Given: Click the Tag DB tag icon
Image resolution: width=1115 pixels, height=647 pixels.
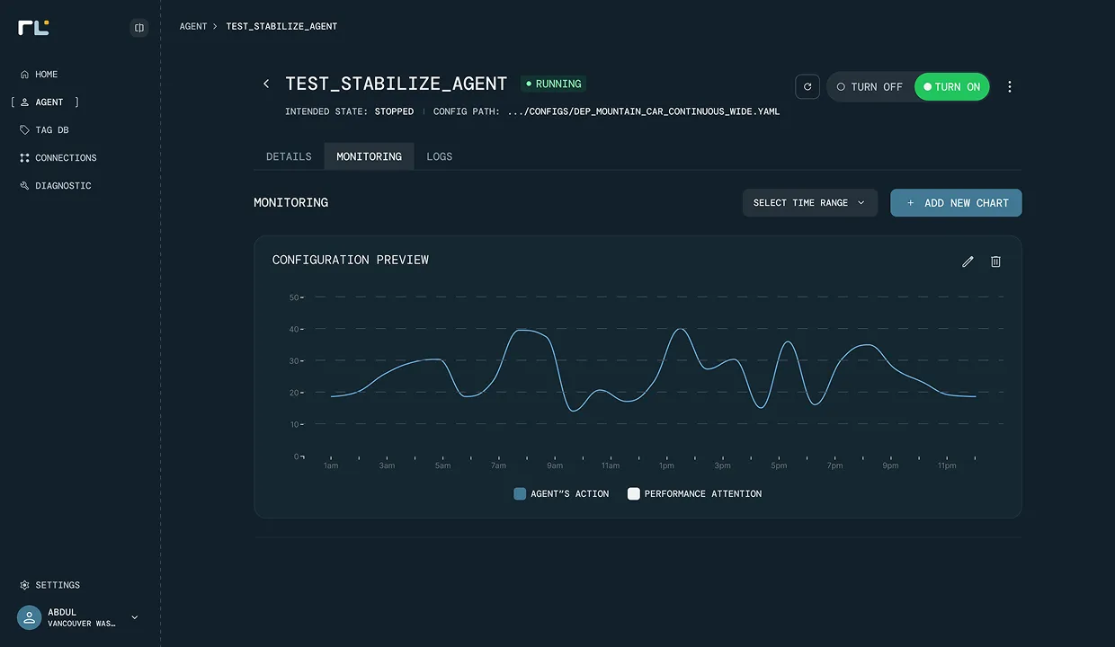Looking at the screenshot, I should pos(24,130).
